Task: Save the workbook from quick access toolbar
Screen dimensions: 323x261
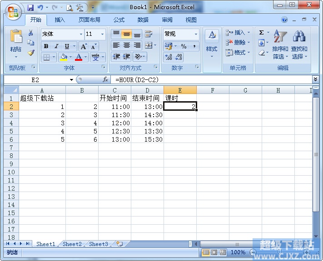Action: [30, 7]
